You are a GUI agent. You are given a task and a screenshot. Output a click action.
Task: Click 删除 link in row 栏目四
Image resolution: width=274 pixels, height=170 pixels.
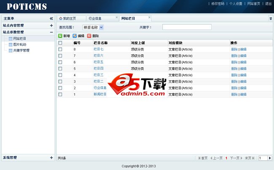point(234,69)
